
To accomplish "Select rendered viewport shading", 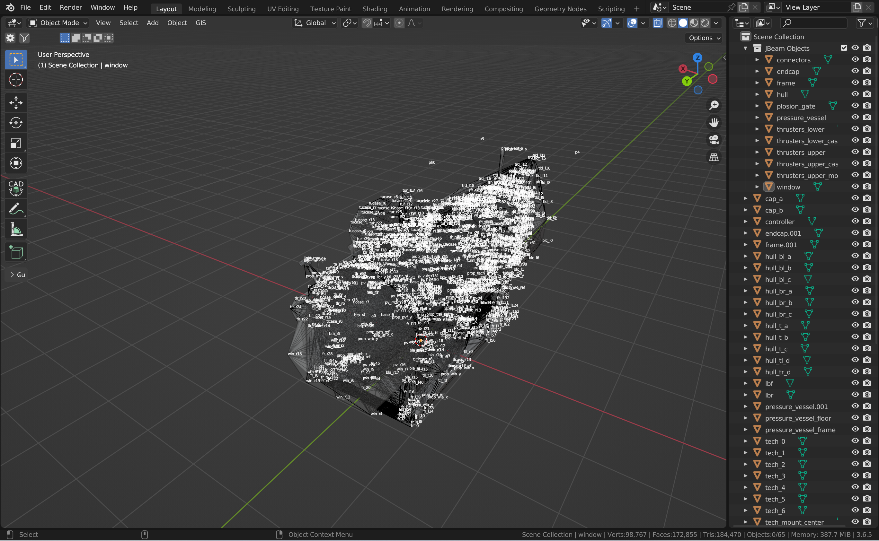I will pyautogui.click(x=705, y=23).
